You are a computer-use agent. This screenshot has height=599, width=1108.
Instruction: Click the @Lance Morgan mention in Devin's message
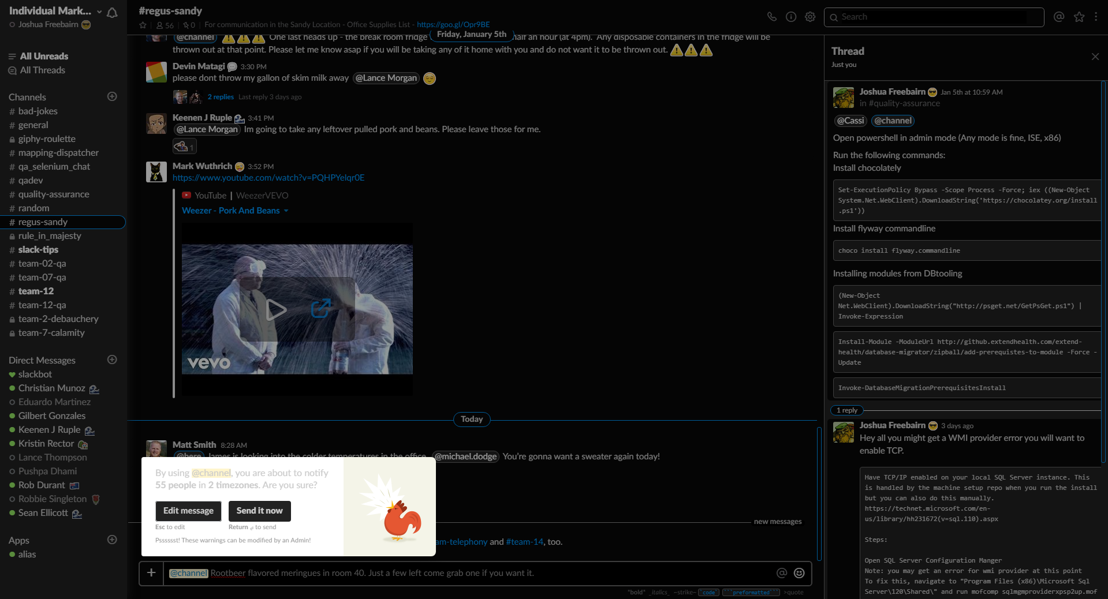click(x=386, y=78)
